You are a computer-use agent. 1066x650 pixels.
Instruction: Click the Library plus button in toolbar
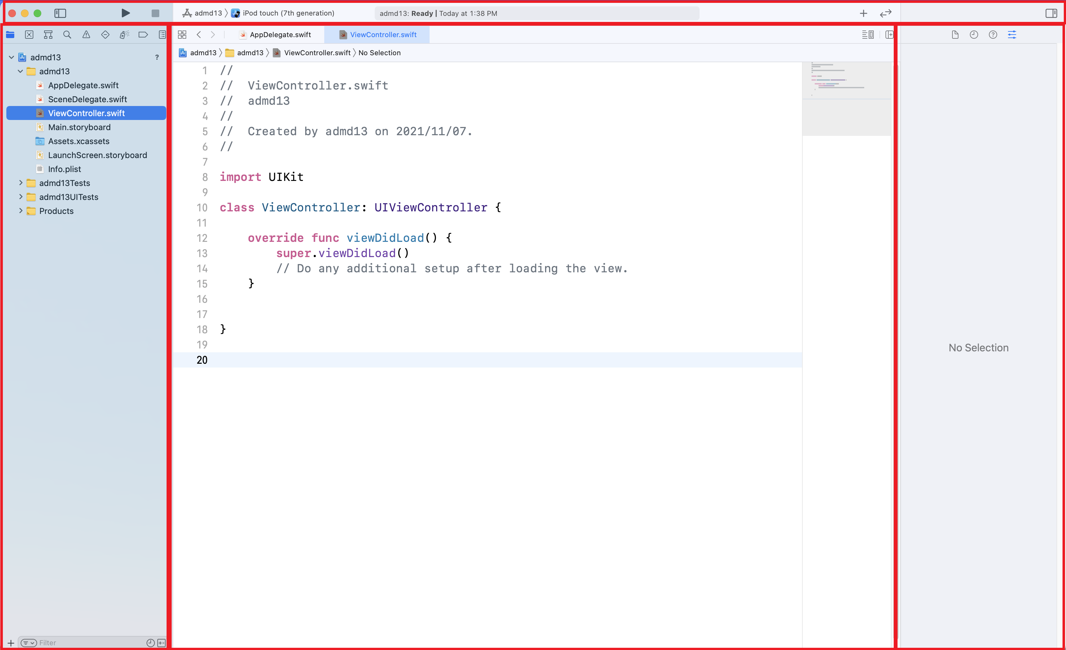(x=863, y=13)
